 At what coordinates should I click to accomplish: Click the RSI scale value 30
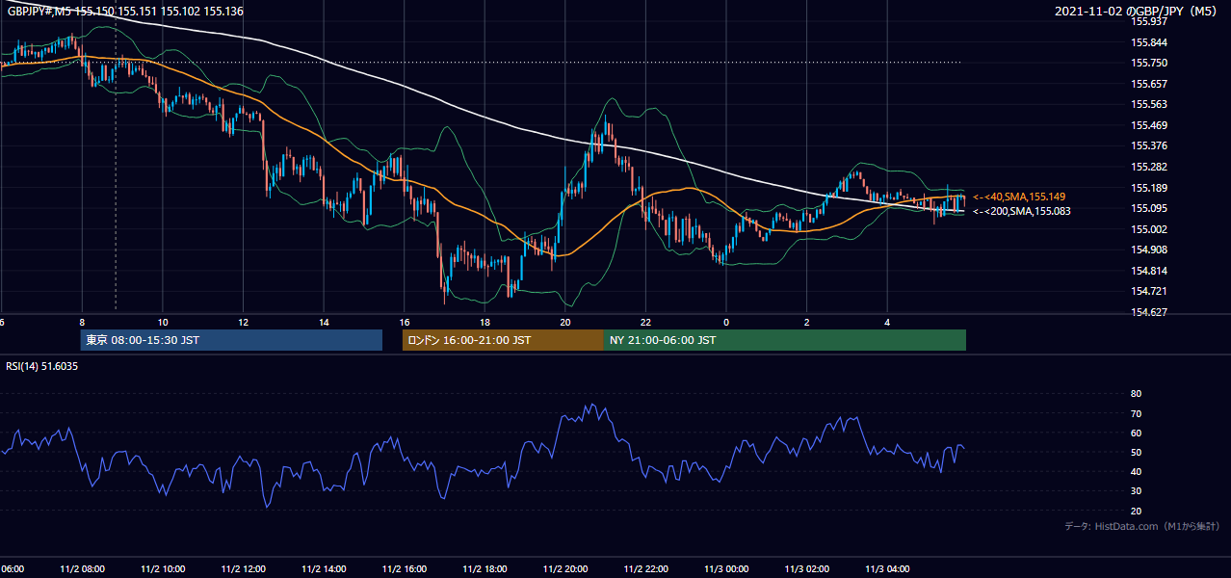coord(1137,491)
